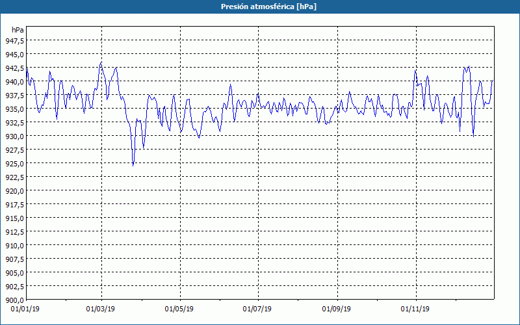Select the 935,0 axis value
The width and height of the screenshot is (520, 325).
tap(14, 109)
